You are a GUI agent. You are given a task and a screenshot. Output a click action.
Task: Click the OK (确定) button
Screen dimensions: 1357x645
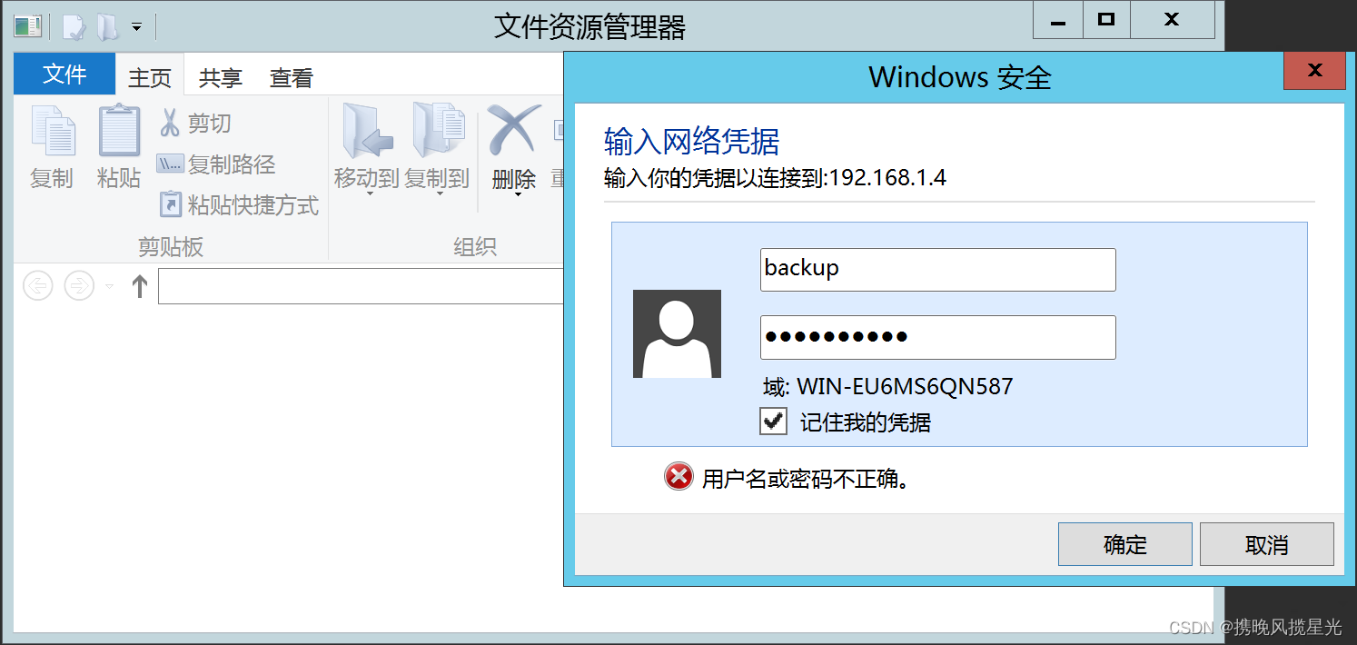[x=1125, y=544]
